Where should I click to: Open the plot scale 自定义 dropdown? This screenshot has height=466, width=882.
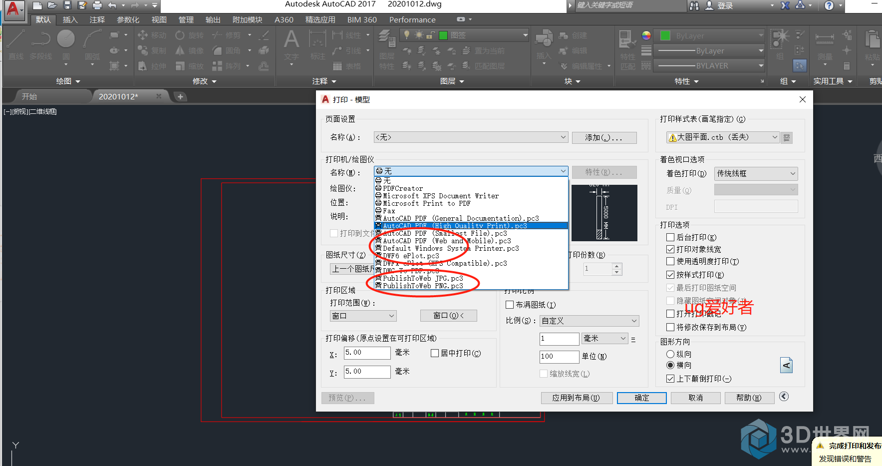click(x=589, y=321)
